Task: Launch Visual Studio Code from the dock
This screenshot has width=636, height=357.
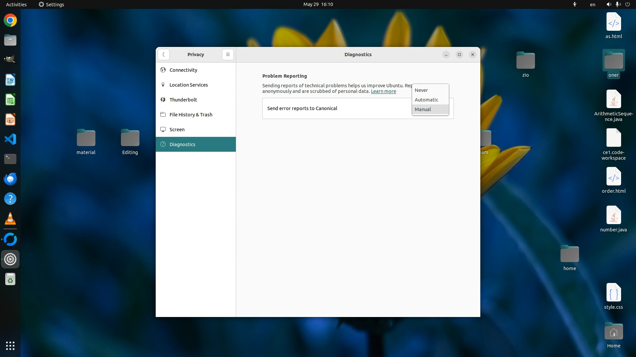Action: pyautogui.click(x=10, y=139)
